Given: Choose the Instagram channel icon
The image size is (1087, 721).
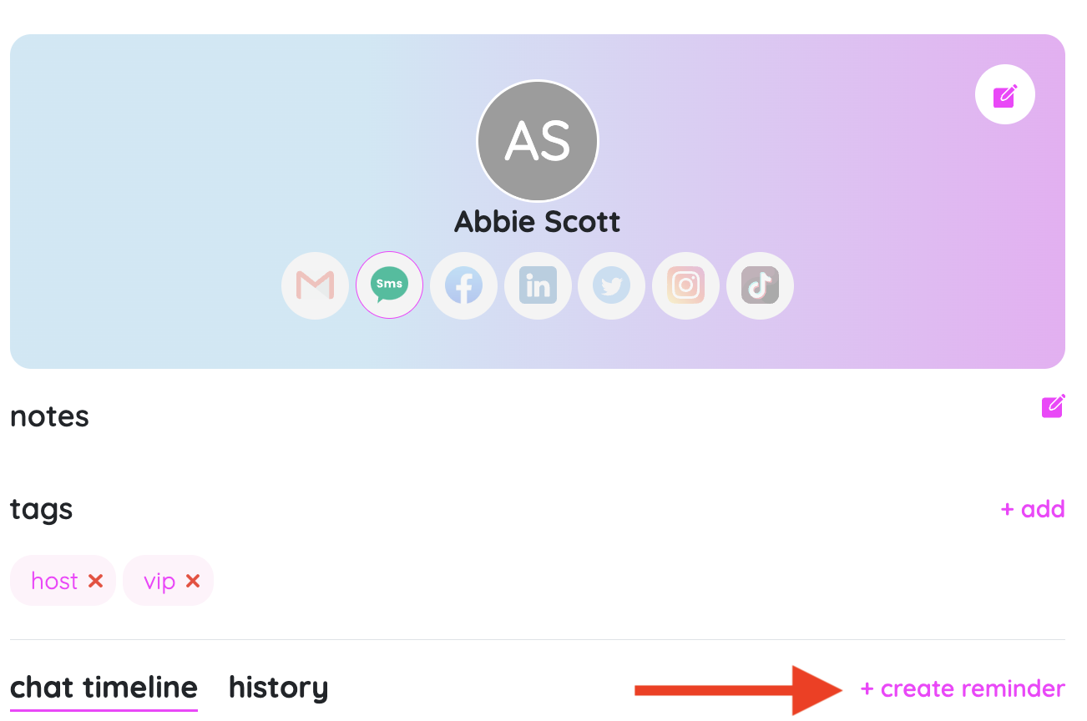Looking at the screenshot, I should pos(685,286).
